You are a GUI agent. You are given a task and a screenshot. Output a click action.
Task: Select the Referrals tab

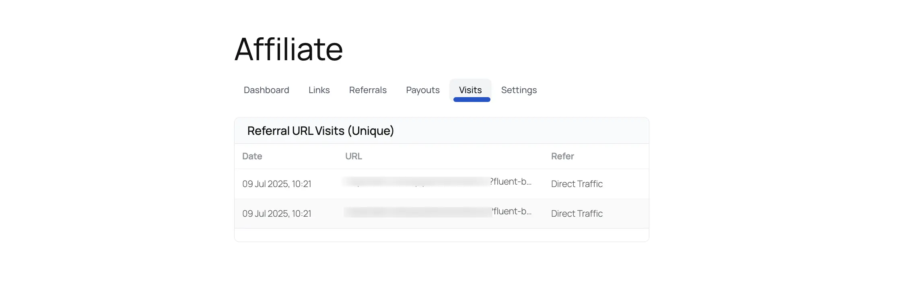click(368, 90)
